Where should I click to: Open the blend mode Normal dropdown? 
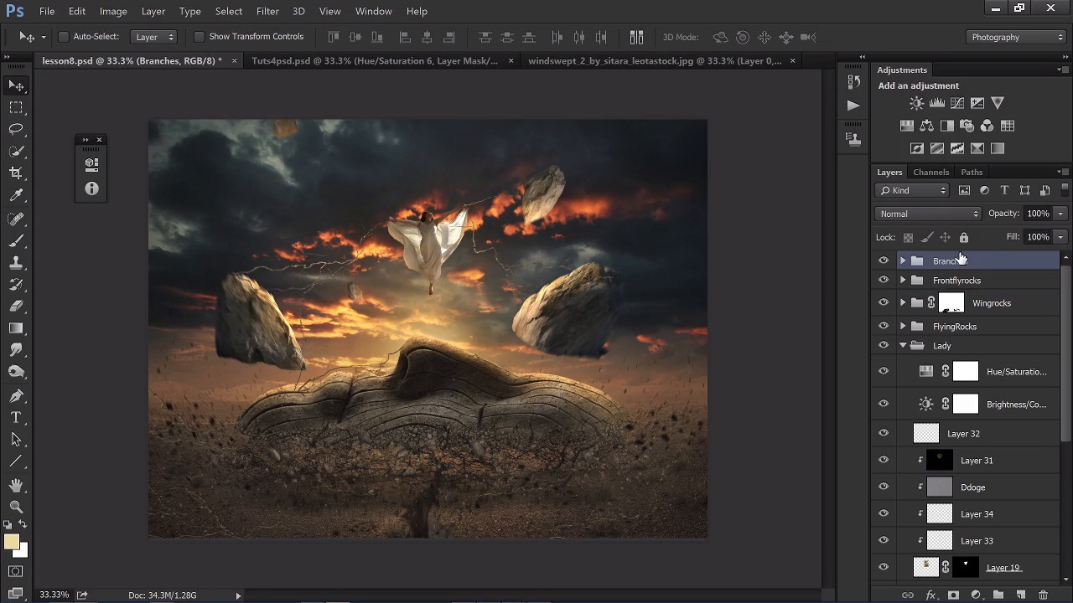(927, 214)
